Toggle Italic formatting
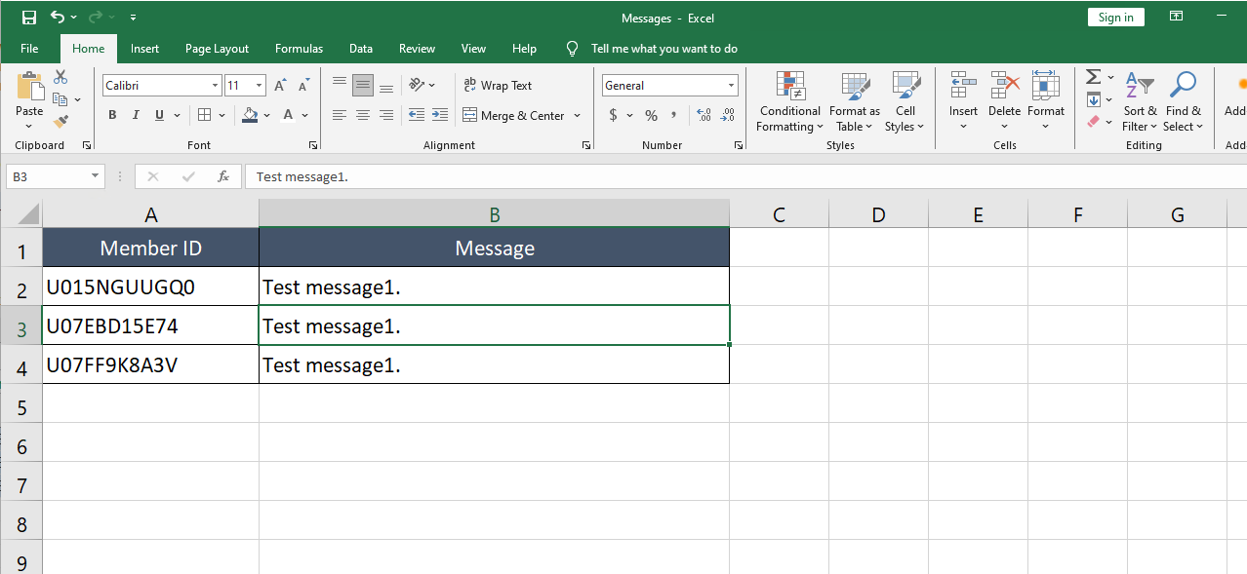 136,115
